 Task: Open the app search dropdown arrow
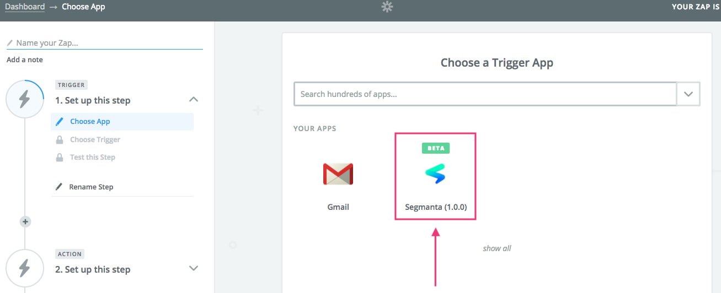point(688,94)
